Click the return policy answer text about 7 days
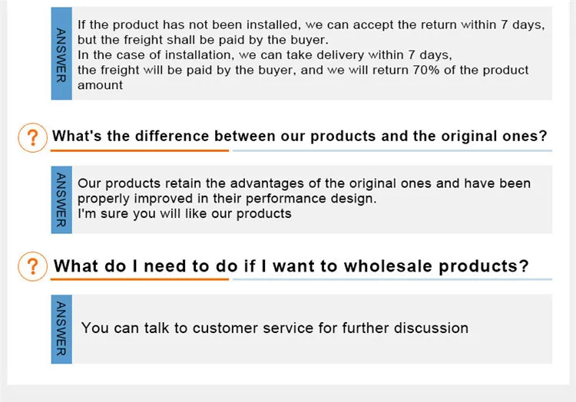576x402 pixels. (311, 54)
